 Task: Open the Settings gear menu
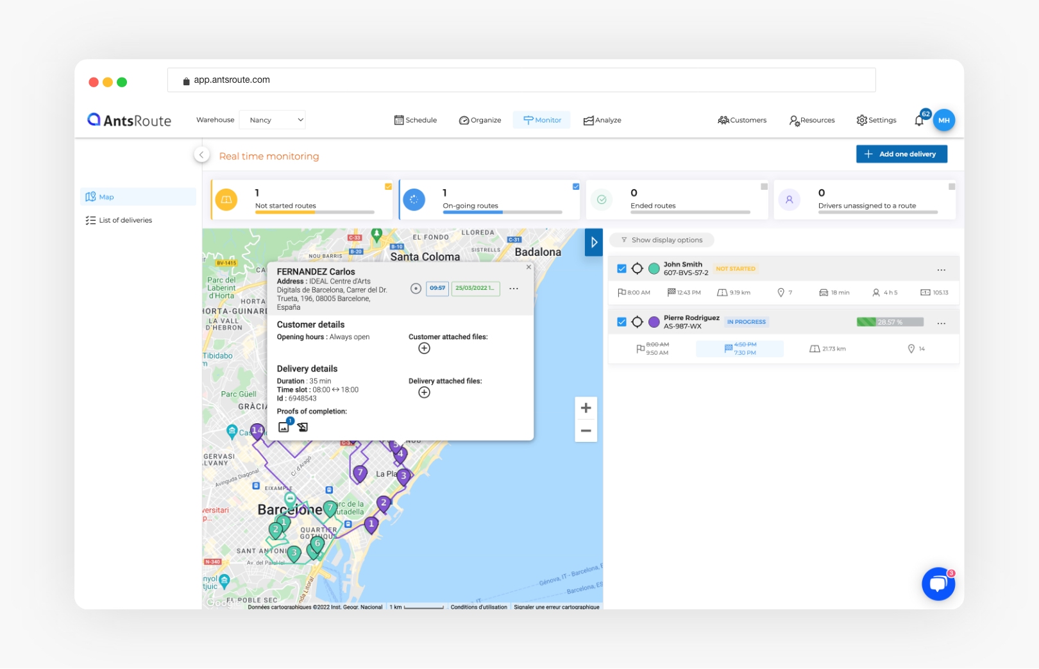[876, 120]
